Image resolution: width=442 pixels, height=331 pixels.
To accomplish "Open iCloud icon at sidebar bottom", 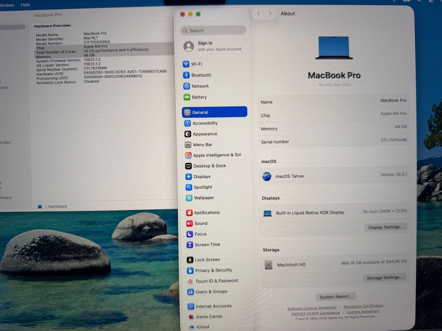I will pyautogui.click(x=192, y=327).
